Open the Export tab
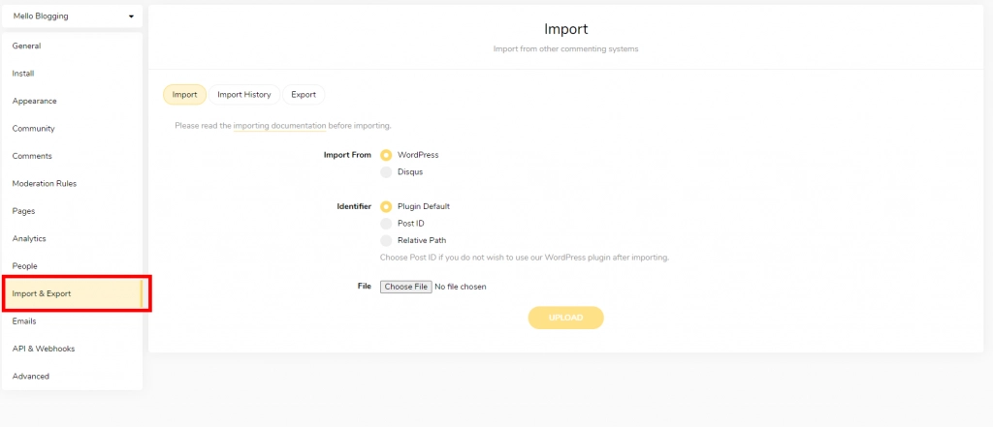 [x=304, y=95]
